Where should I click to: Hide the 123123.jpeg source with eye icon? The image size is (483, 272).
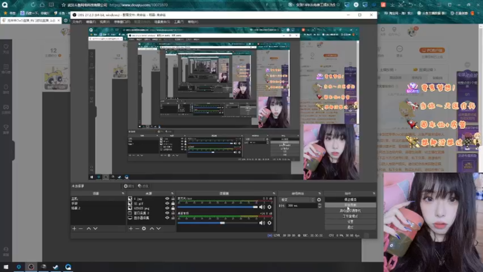[167, 208]
